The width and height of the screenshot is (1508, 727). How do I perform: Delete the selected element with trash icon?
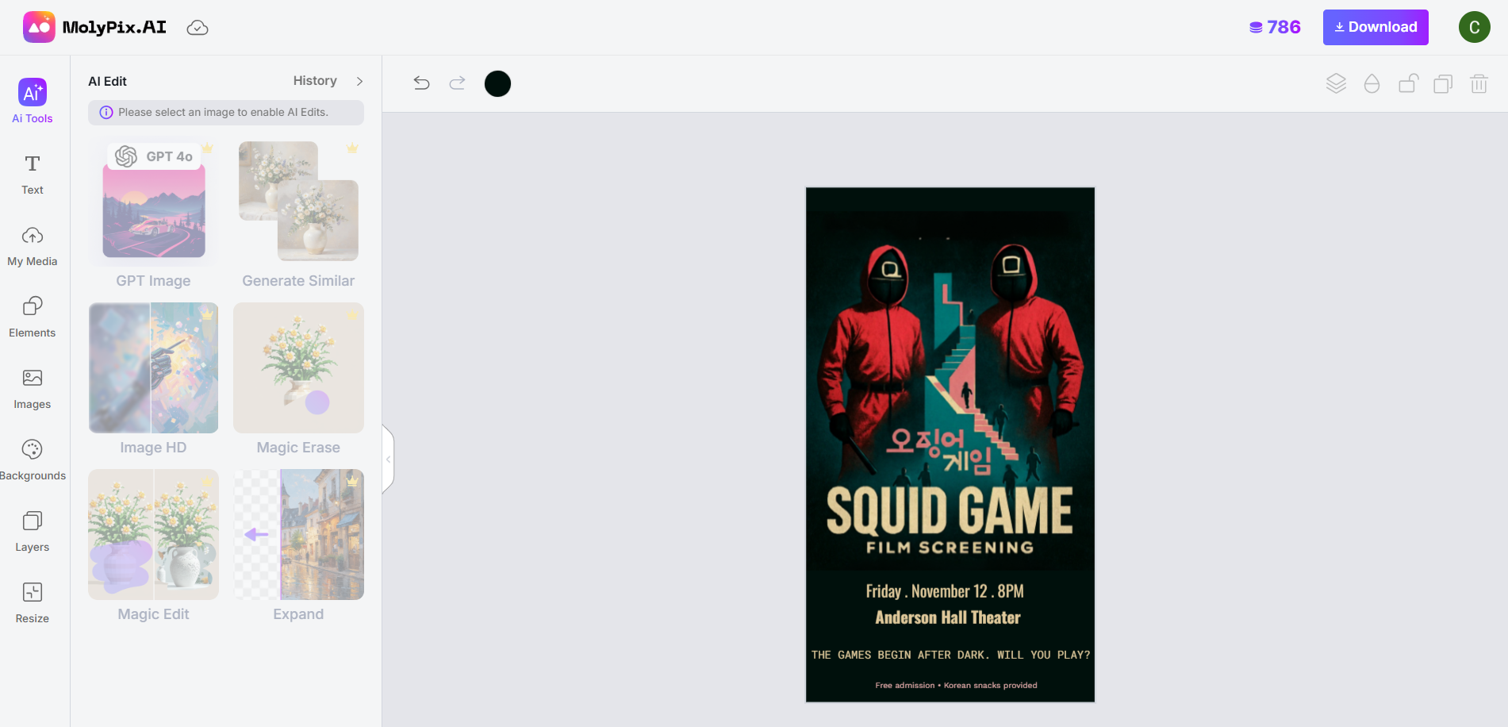click(x=1479, y=83)
